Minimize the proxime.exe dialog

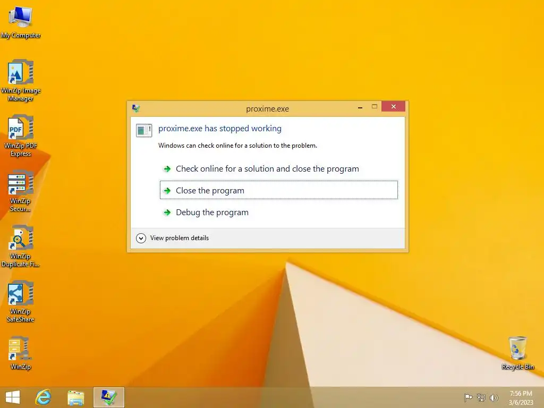(x=360, y=107)
